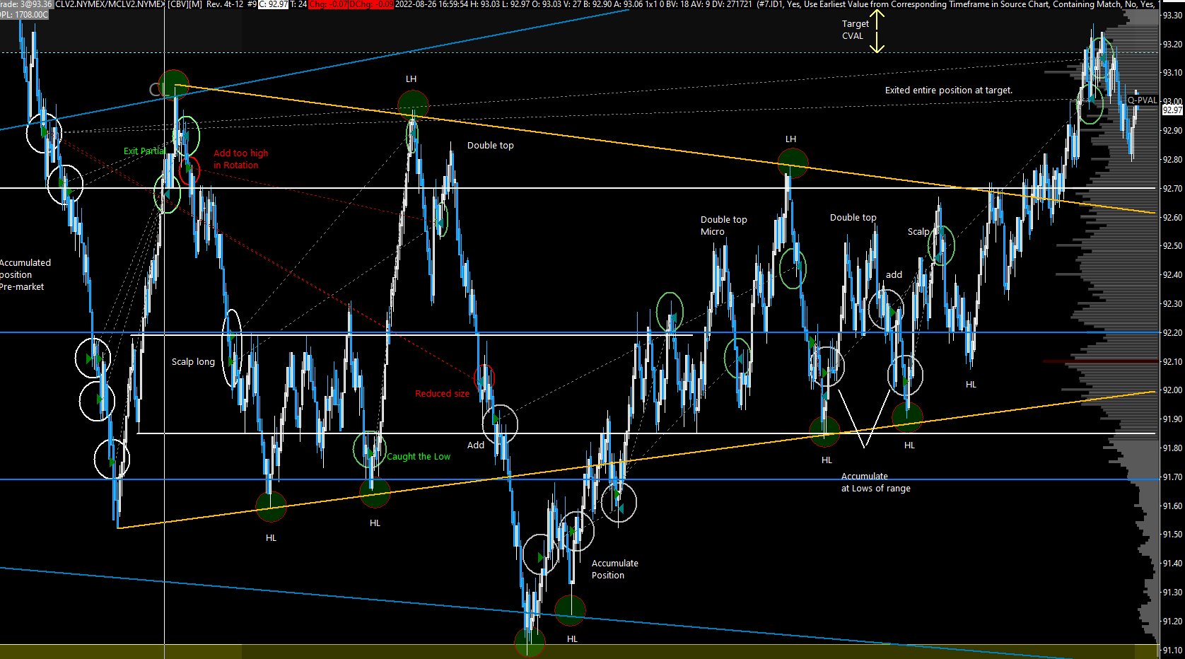Select the 92.40 price axis label
This screenshot has width=1185, height=659.
pyautogui.click(x=1172, y=275)
